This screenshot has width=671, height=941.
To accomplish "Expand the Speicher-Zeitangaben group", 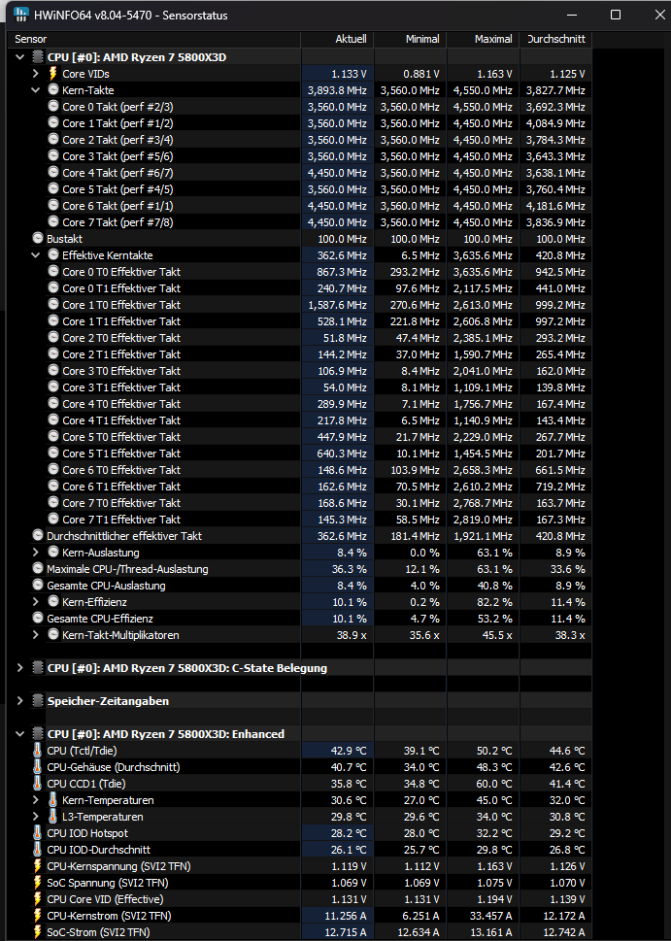I will point(19,700).
